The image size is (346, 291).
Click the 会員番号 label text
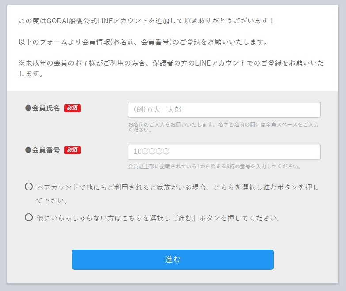(46, 150)
